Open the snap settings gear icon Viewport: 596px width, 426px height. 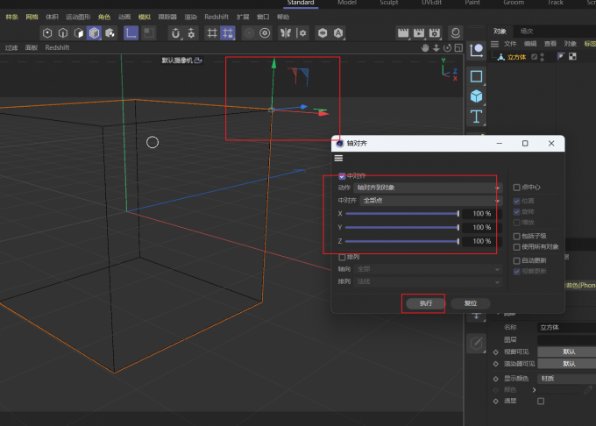191,33
